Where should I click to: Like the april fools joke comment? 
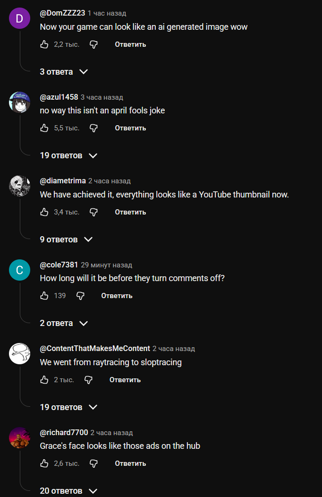tap(44, 128)
